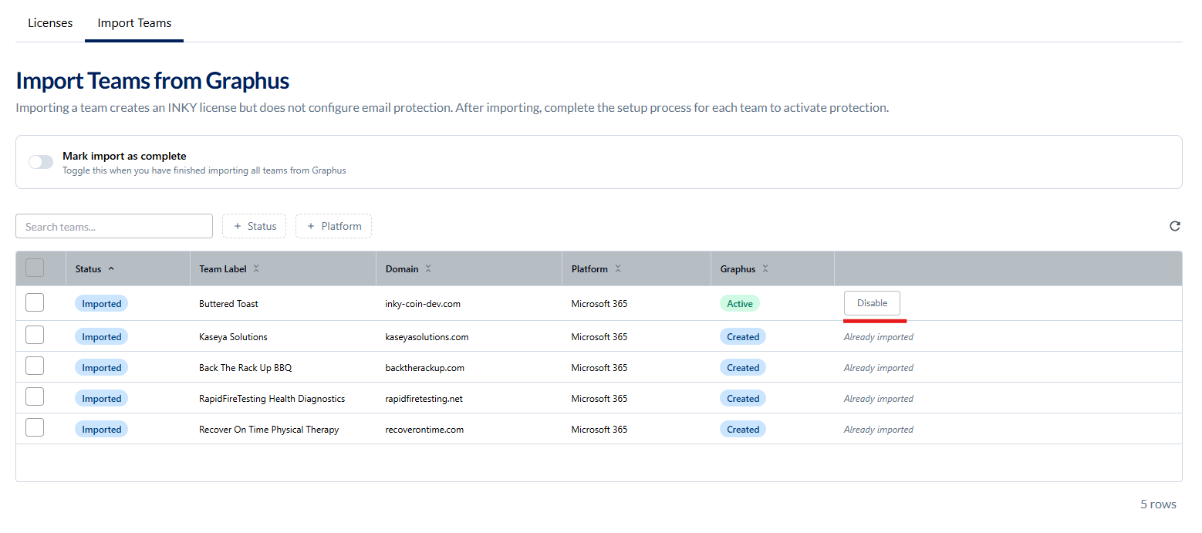
Task: Click the Active badge for Buttered Toast
Action: 740,304
